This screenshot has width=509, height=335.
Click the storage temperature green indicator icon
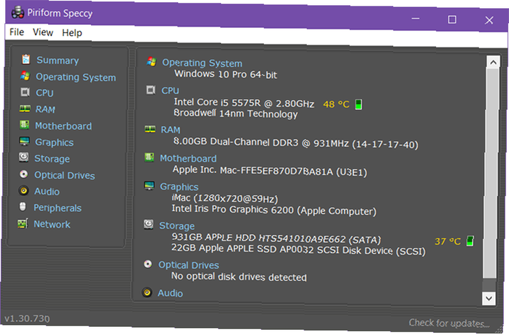click(470, 241)
